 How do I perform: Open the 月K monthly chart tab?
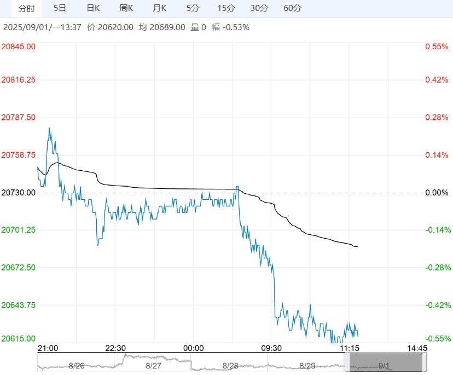click(160, 8)
